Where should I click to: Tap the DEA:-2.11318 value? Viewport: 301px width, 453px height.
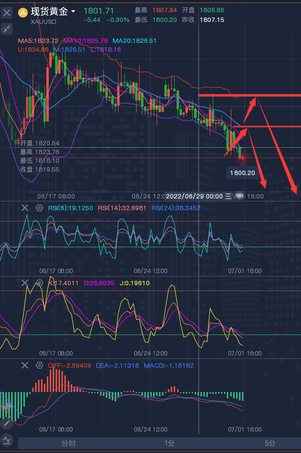pyautogui.click(x=118, y=365)
